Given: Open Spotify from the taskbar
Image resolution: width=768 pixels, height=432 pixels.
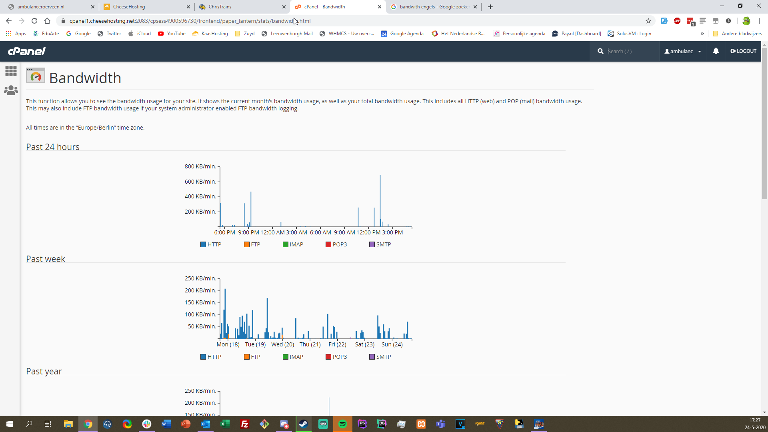Looking at the screenshot, I should pyautogui.click(x=342, y=424).
